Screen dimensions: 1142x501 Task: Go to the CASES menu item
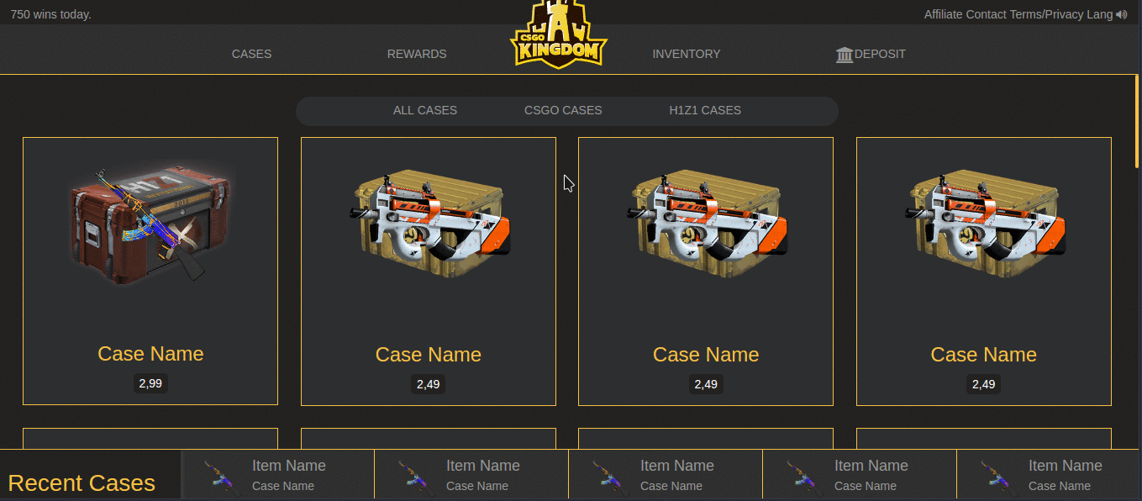click(x=252, y=54)
